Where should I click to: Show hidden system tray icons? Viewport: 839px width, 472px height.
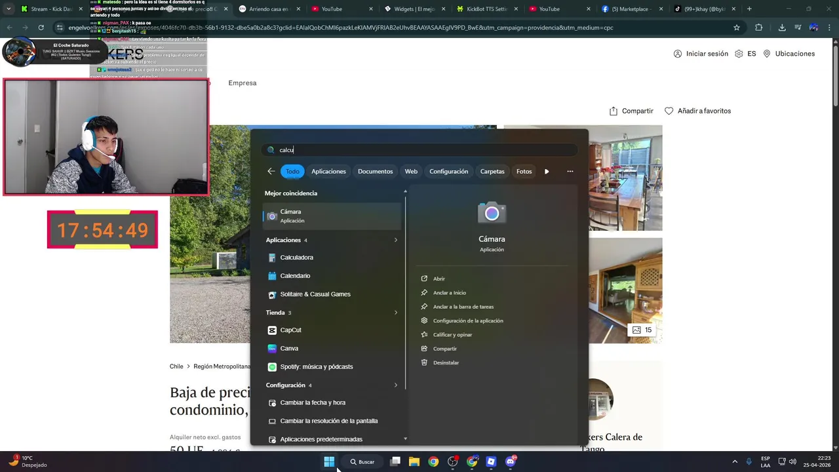click(x=734, y=462)
